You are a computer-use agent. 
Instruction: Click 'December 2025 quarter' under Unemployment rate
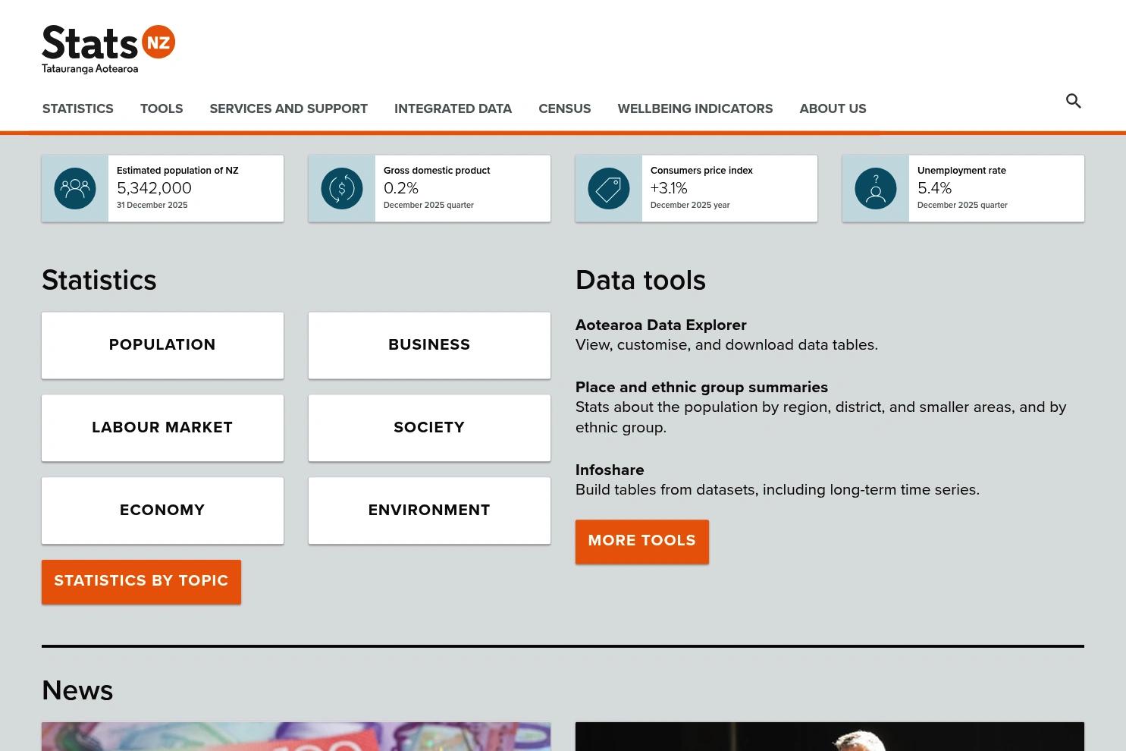pos(962,205)
